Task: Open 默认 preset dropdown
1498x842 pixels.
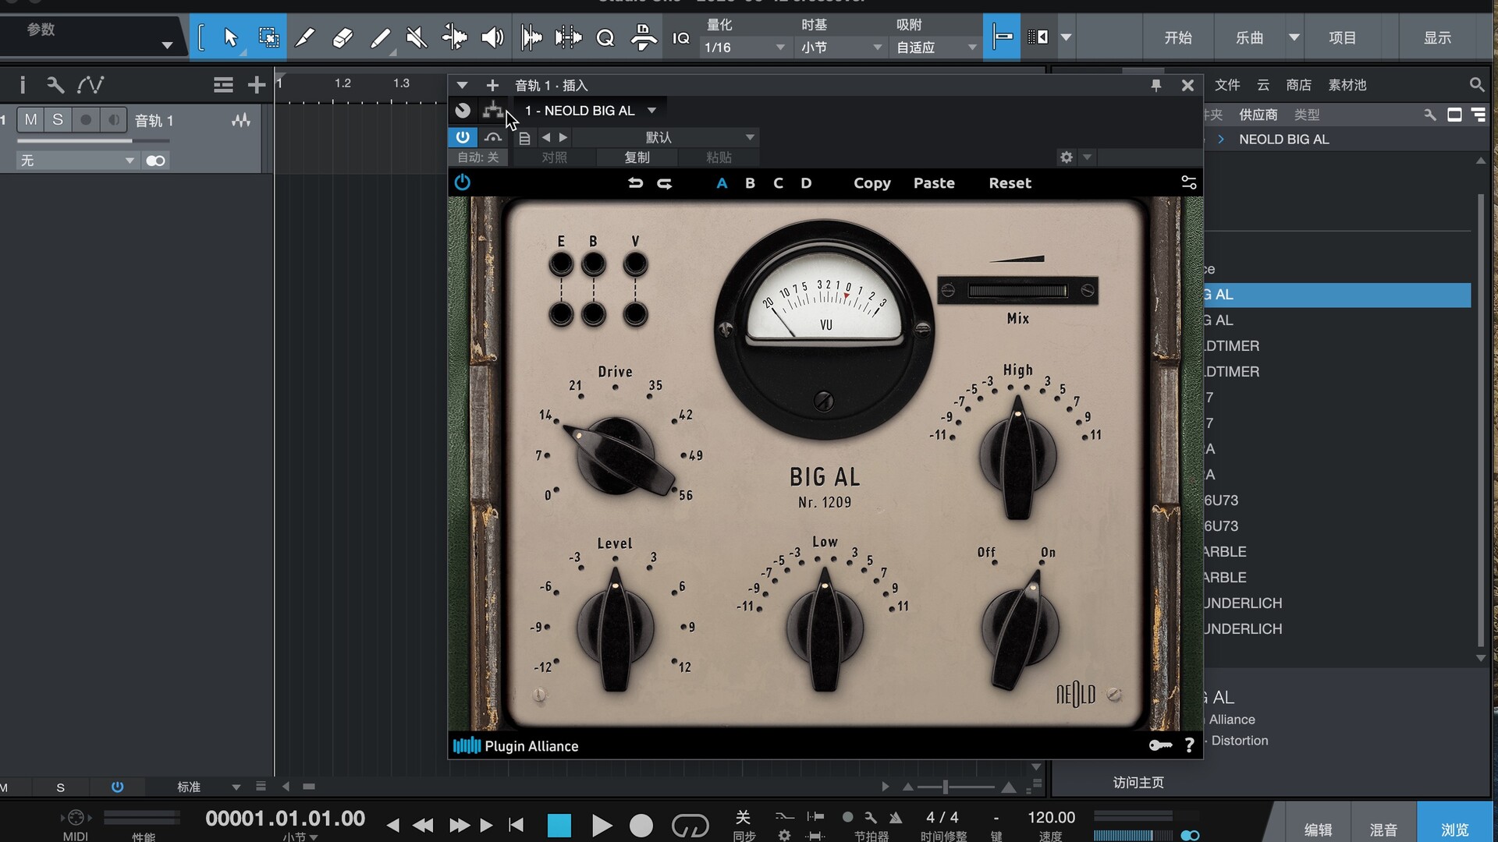Action: 665,137
